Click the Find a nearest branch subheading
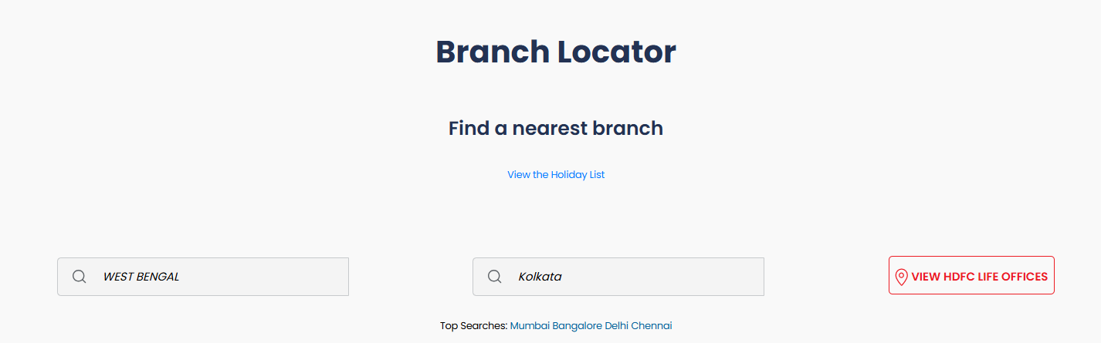 click(x=556, y=128)
